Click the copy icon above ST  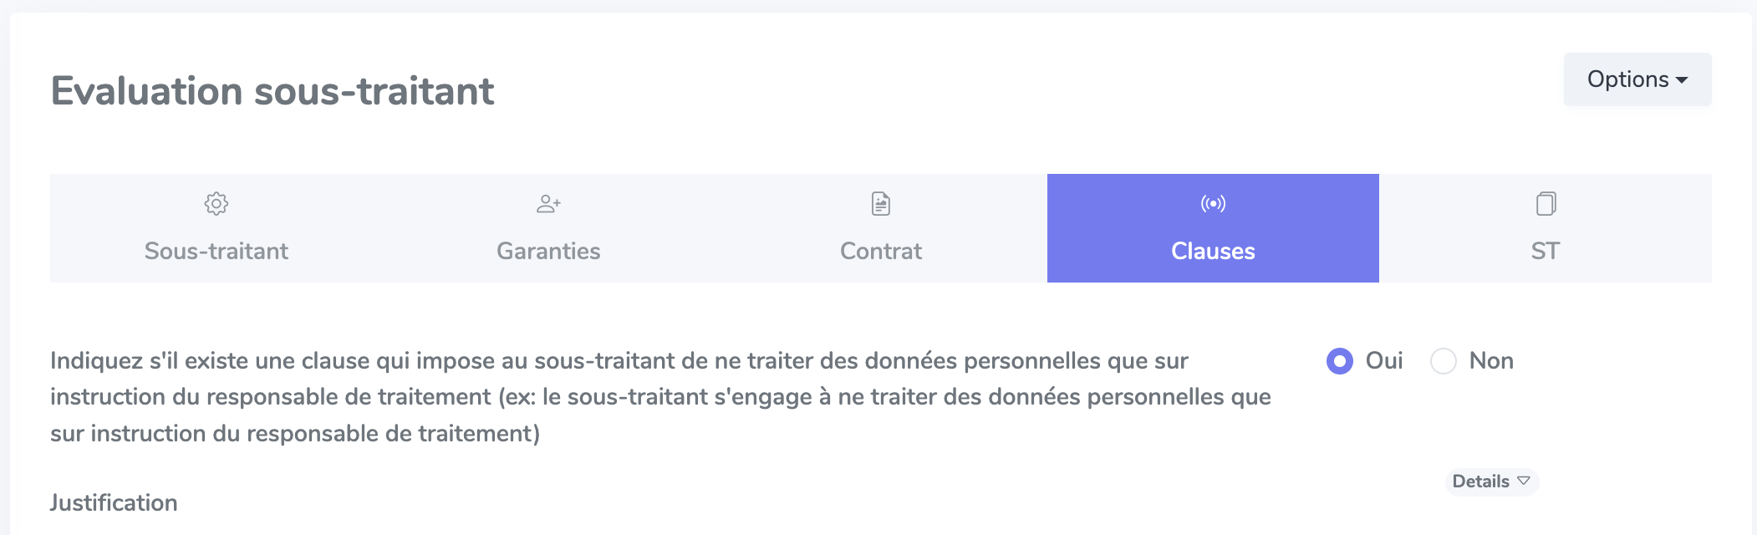point(1546,203)
